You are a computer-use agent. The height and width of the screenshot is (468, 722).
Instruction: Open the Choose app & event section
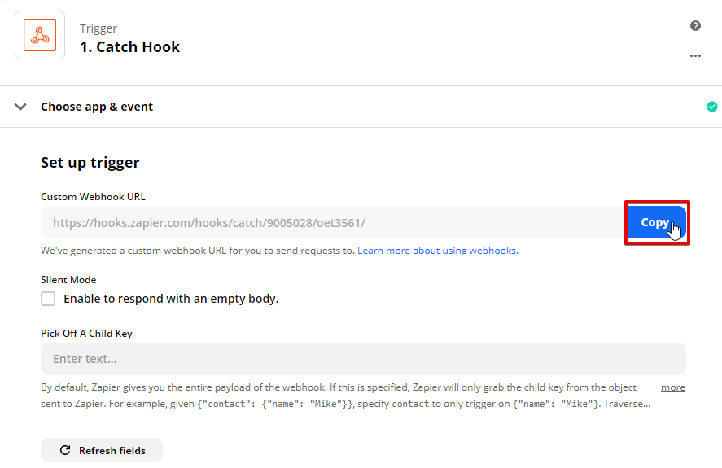click(x=97, y=107)
